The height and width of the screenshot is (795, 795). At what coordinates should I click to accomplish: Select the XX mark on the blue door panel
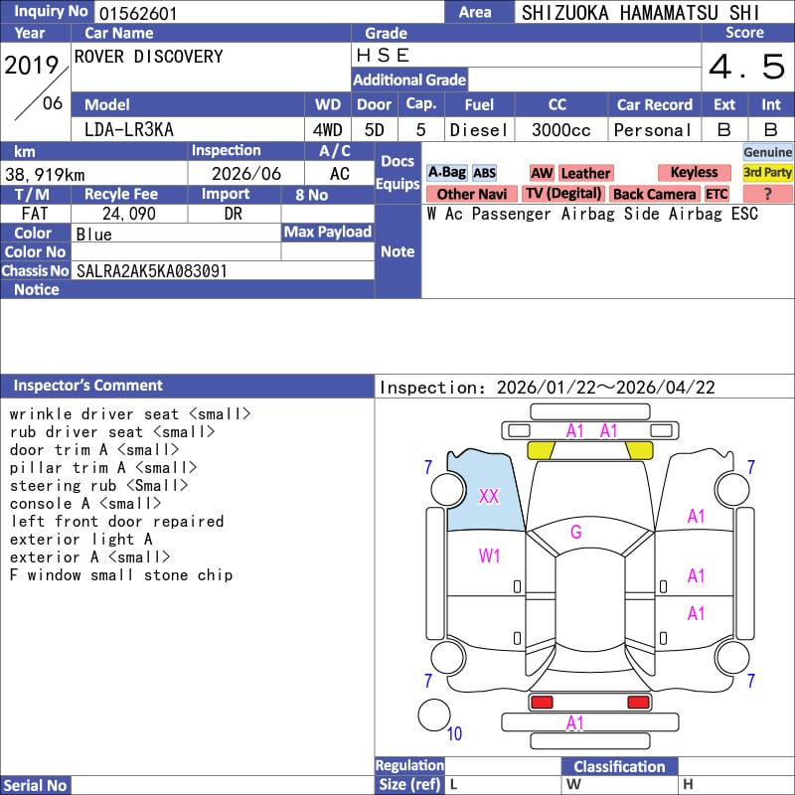pos(489,496)
